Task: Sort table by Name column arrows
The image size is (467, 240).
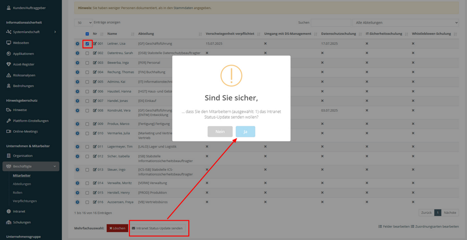Action: point(133,34)
